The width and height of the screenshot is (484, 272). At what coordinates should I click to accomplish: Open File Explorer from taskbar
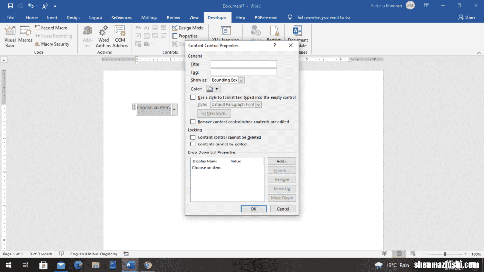[95, 265]
